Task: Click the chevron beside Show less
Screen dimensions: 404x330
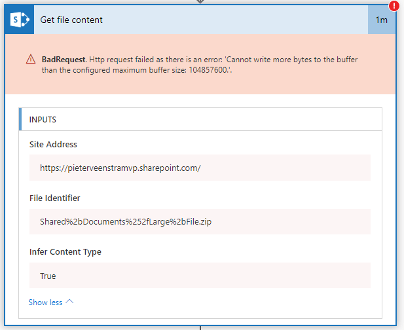Action: (x=69, y=302)
